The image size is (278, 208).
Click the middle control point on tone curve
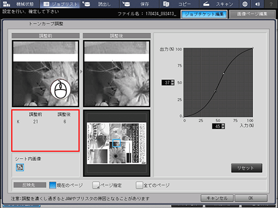[x=215, y=92]
